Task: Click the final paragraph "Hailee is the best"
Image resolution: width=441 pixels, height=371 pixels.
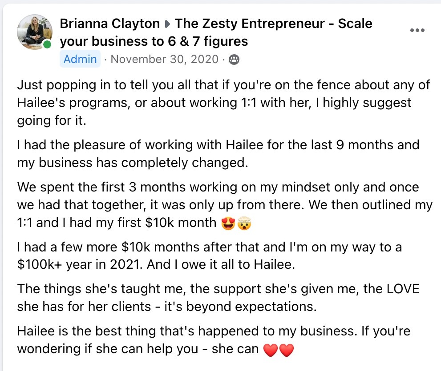Action: pos(214,341)
